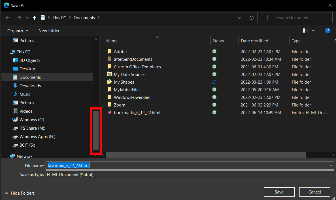Viewport: 336px width, 200px height.
Task: Click the Refresh button in address bar
Action: click(x=251, y=18)
